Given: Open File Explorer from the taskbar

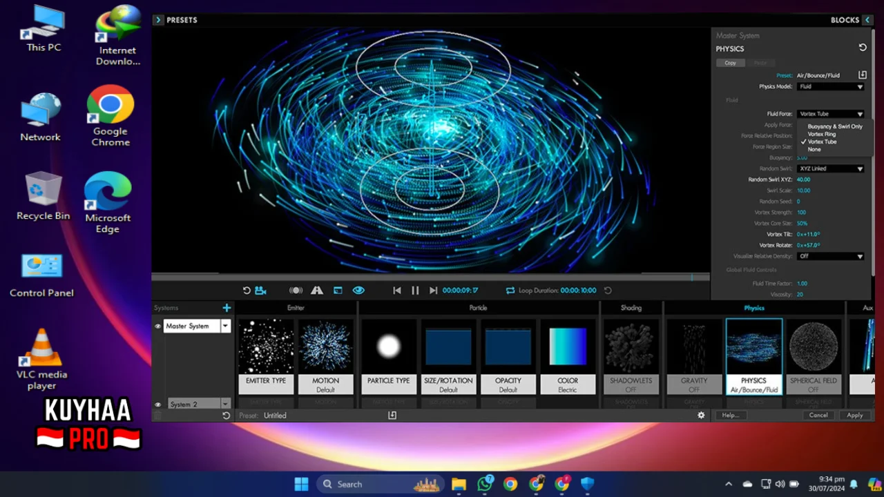Looking at the screenshot, I should click(x=459, y=484).
